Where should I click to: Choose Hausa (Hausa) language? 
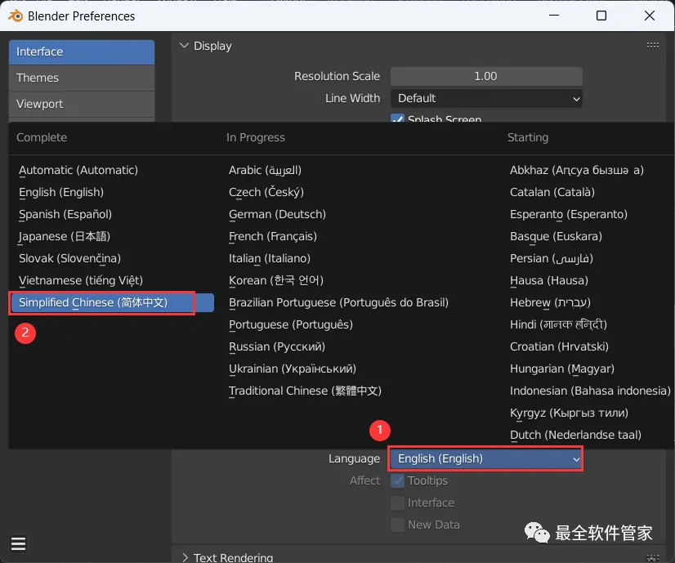point(549,280)
